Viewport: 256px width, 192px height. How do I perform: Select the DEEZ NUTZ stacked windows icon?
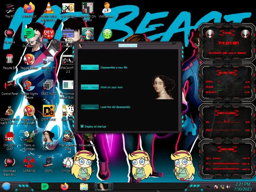coord(49,87)
